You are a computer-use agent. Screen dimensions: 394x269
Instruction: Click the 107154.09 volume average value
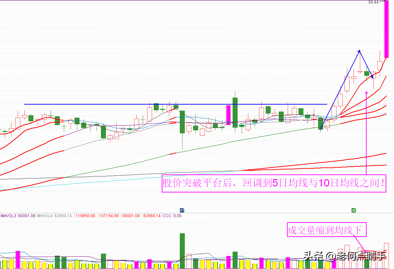109,216
